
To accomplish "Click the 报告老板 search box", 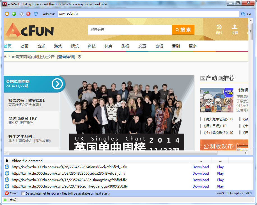I will [x=130, y=30].
